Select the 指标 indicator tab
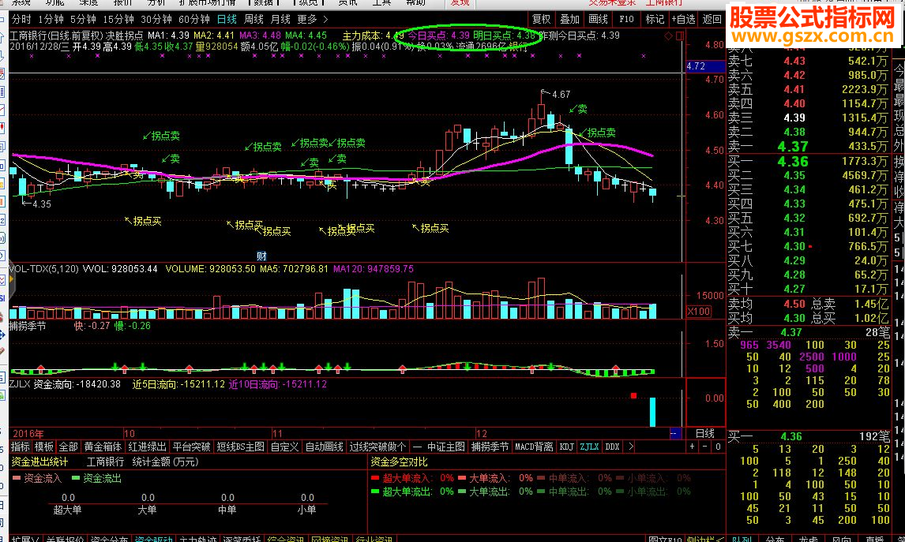Viewport: 905px width, 542px height. 21,447
